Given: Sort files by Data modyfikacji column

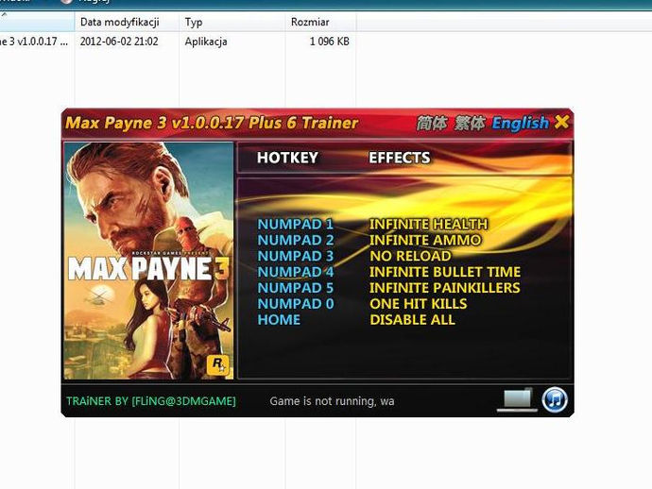Looking at the screenshot, I should pyautogui.click(x=127, y=22).
